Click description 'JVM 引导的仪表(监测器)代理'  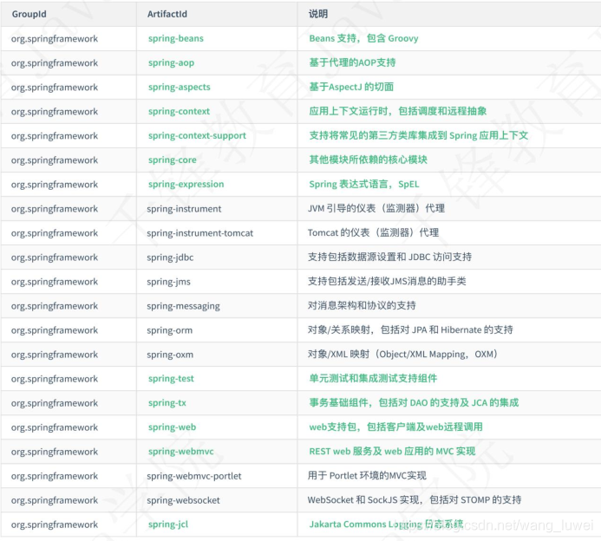pyautogui.click(x=376, y=208)
